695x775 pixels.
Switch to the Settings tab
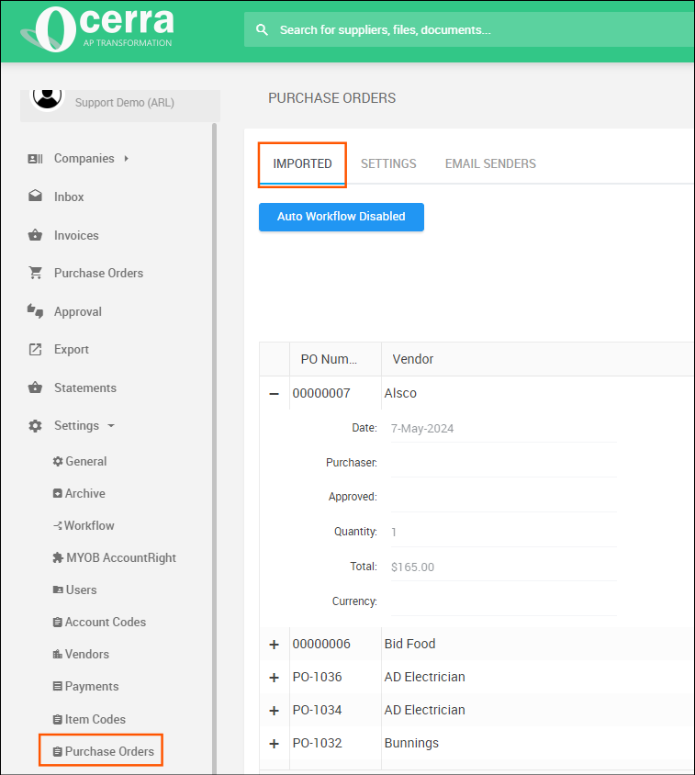(x=388, y=164)
